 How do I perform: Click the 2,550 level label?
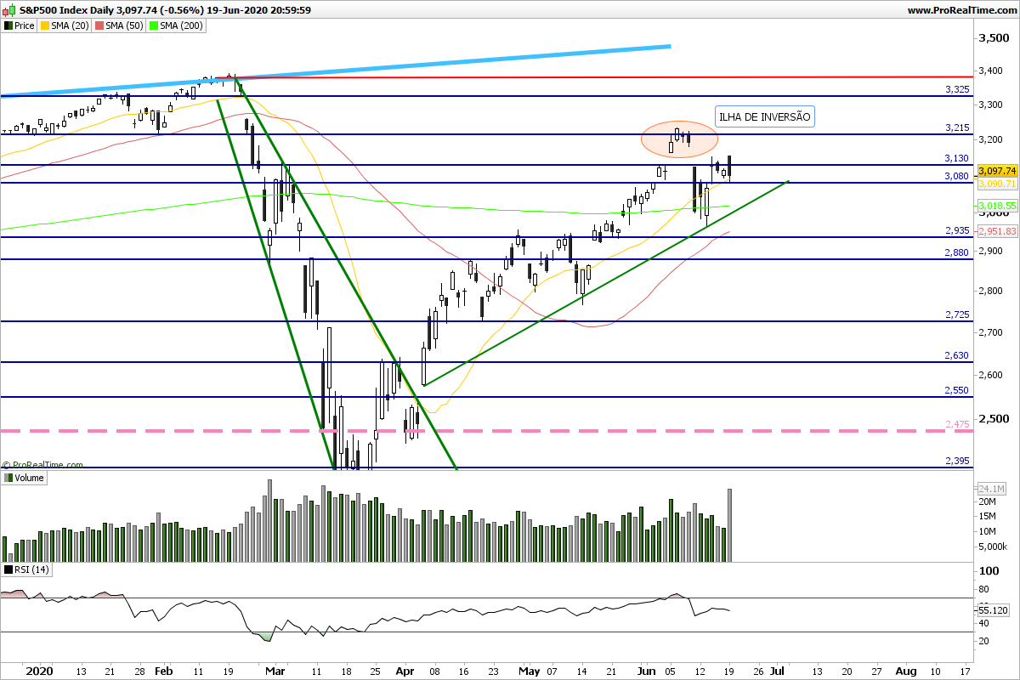click(x=957, y=390)
